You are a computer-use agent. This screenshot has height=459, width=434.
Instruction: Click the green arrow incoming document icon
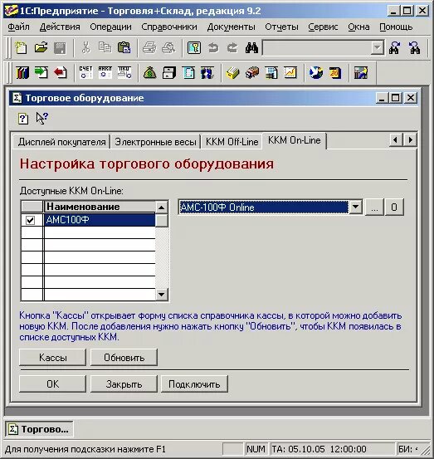(x=41, y=72)
